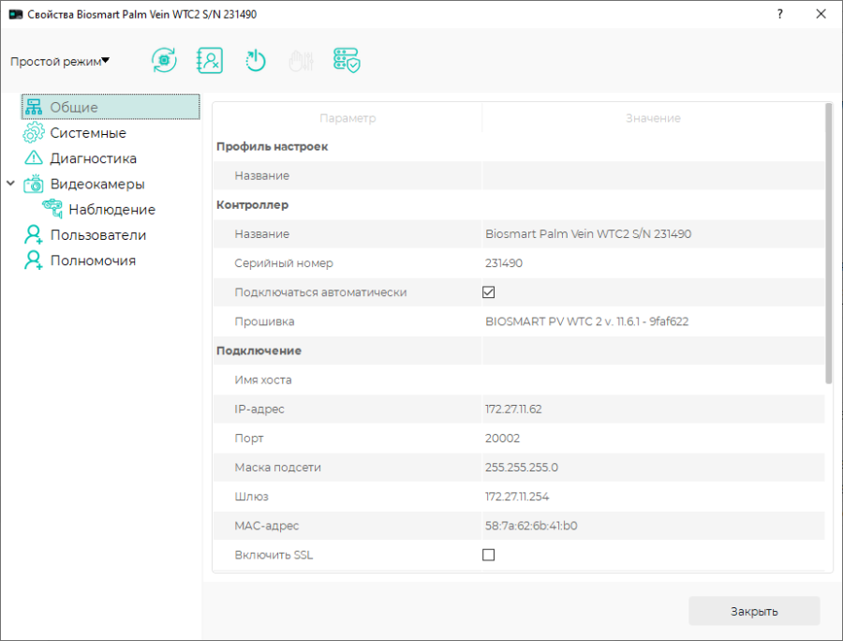Viewport: 843px width, 641px height.
Task: Click the user database remove toolbar icon
Action: pyautogui.click(x=210, y=60)
